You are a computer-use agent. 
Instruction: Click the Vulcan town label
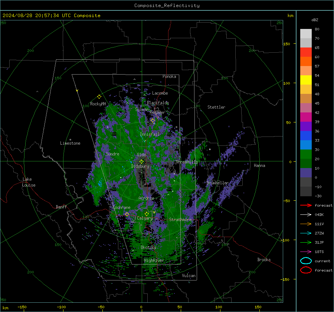tap(189, 276)
